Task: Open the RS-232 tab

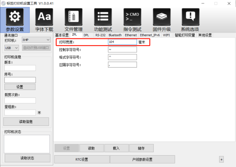Action: point(100,35)
